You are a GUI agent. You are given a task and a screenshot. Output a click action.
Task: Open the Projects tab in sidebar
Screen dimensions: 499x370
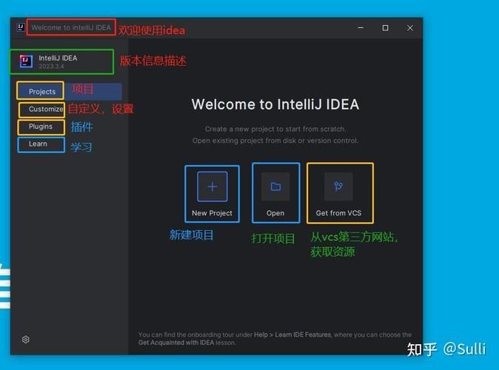click(70, 92)
